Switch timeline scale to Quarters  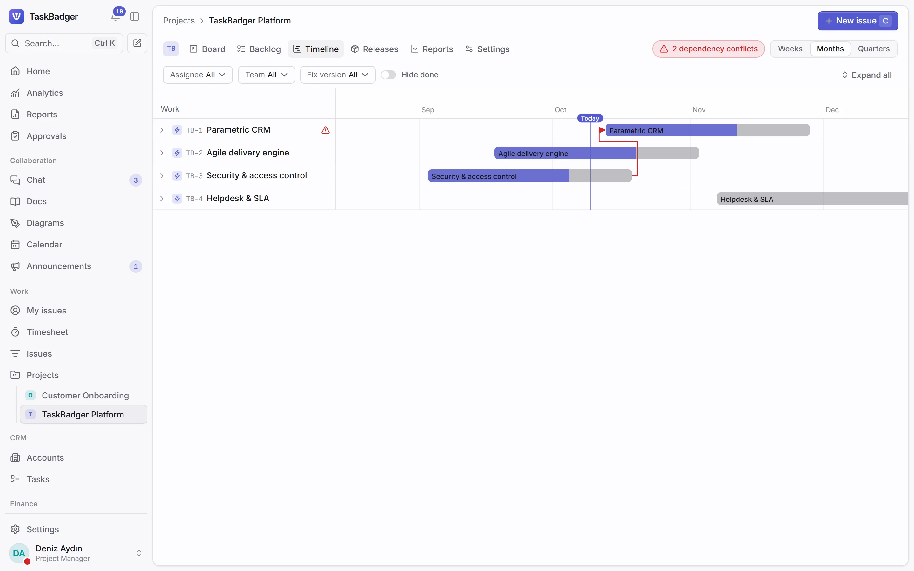point(874,49)
